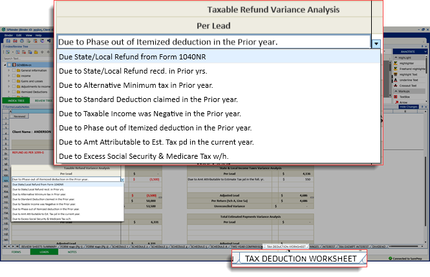Expand the Gains and Losses tree node

(x=9, y=81)
